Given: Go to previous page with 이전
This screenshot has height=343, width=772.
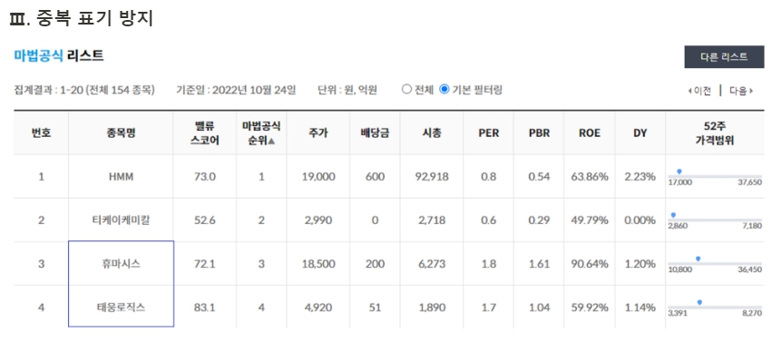Looking at the screenshot, I should tap(699, 91).
